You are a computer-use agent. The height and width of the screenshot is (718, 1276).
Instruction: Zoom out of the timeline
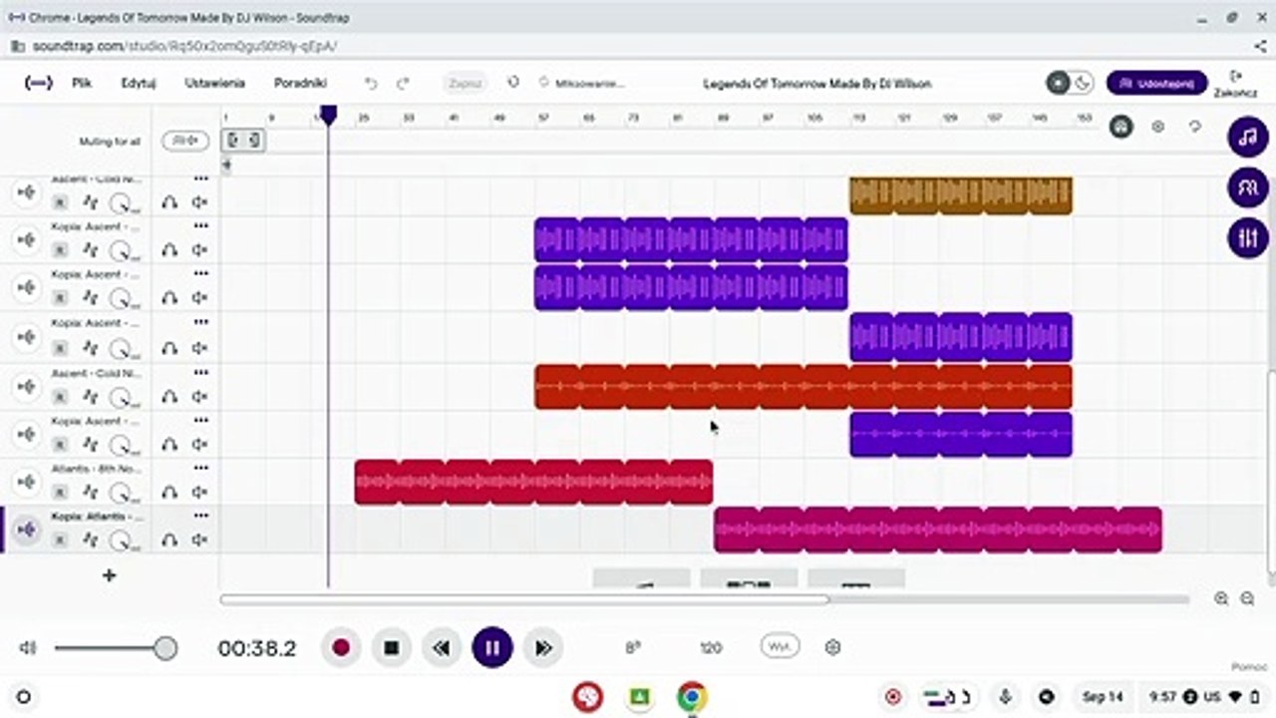click(1247, 598)
